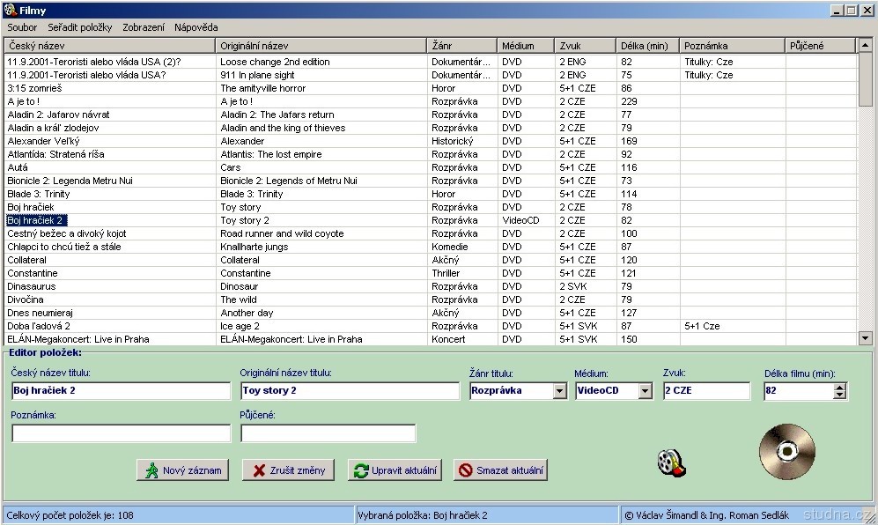Open the Soubor menu

[x=22, y=27]
